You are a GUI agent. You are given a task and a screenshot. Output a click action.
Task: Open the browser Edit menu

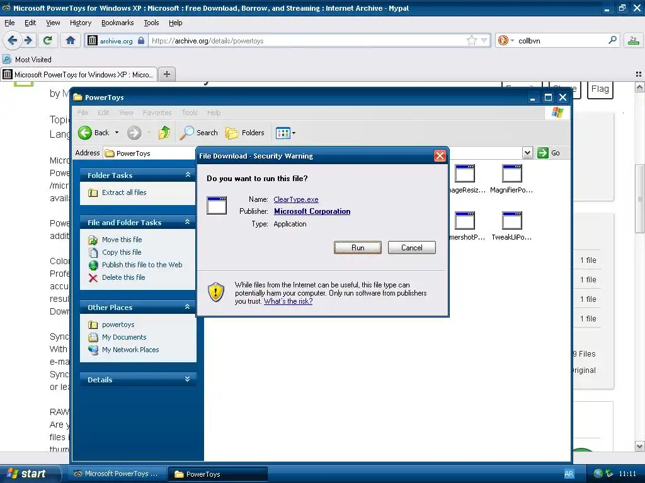click(30, 23)
